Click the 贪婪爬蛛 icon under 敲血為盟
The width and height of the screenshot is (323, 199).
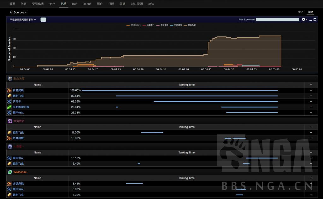[x=9, y=90]
